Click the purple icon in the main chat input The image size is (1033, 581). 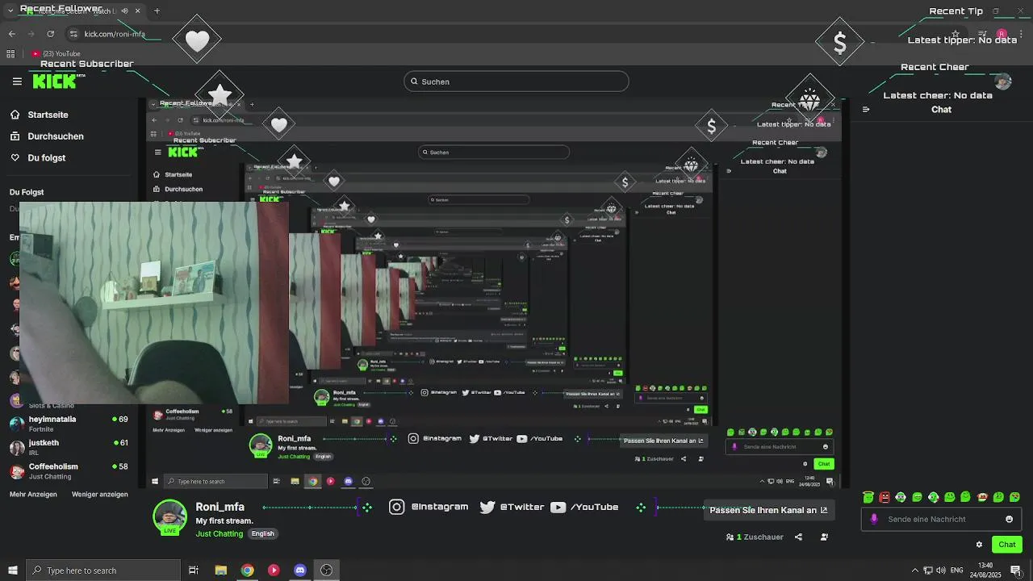[x=873, y=519]
